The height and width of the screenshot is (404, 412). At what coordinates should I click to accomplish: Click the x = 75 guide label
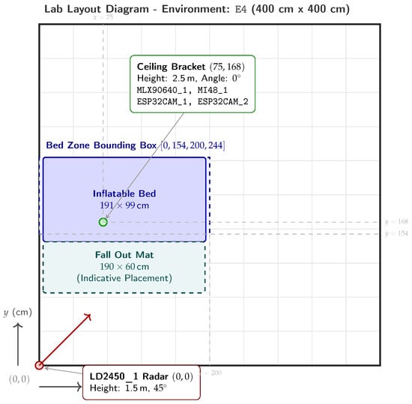(103, 17)
